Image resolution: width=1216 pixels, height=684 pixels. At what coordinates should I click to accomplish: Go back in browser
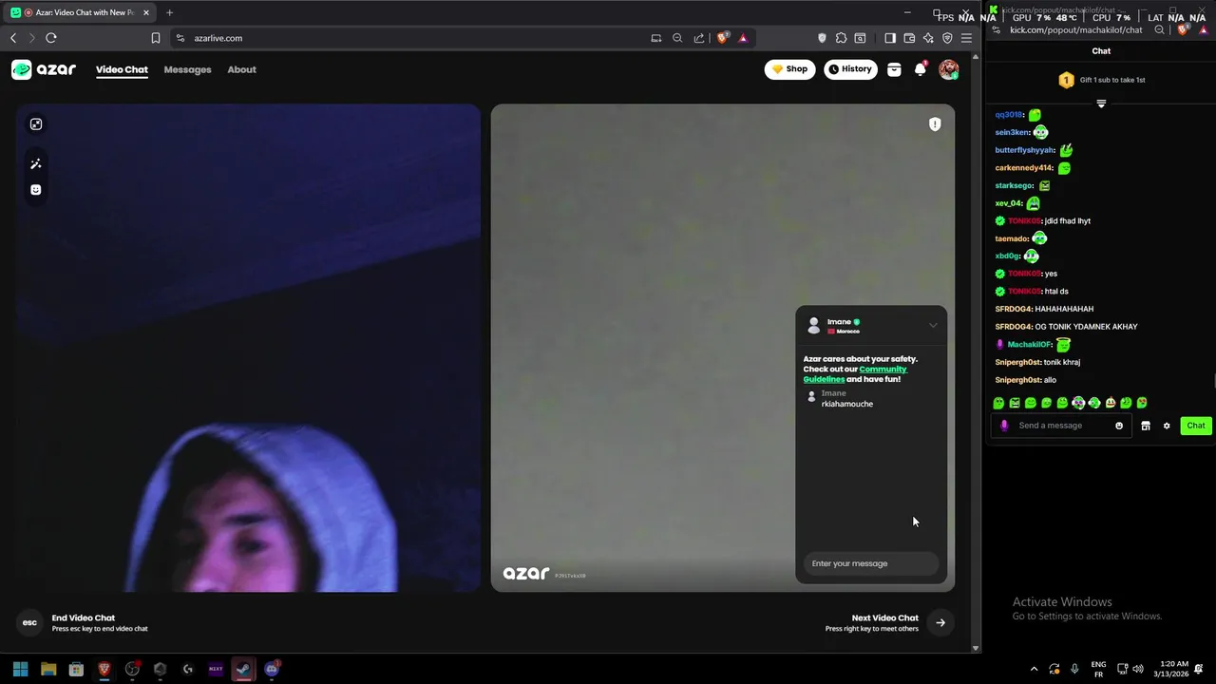[x=13, y=38]
